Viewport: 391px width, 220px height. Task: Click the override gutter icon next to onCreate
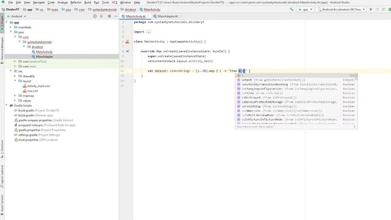tap(128, 51)
